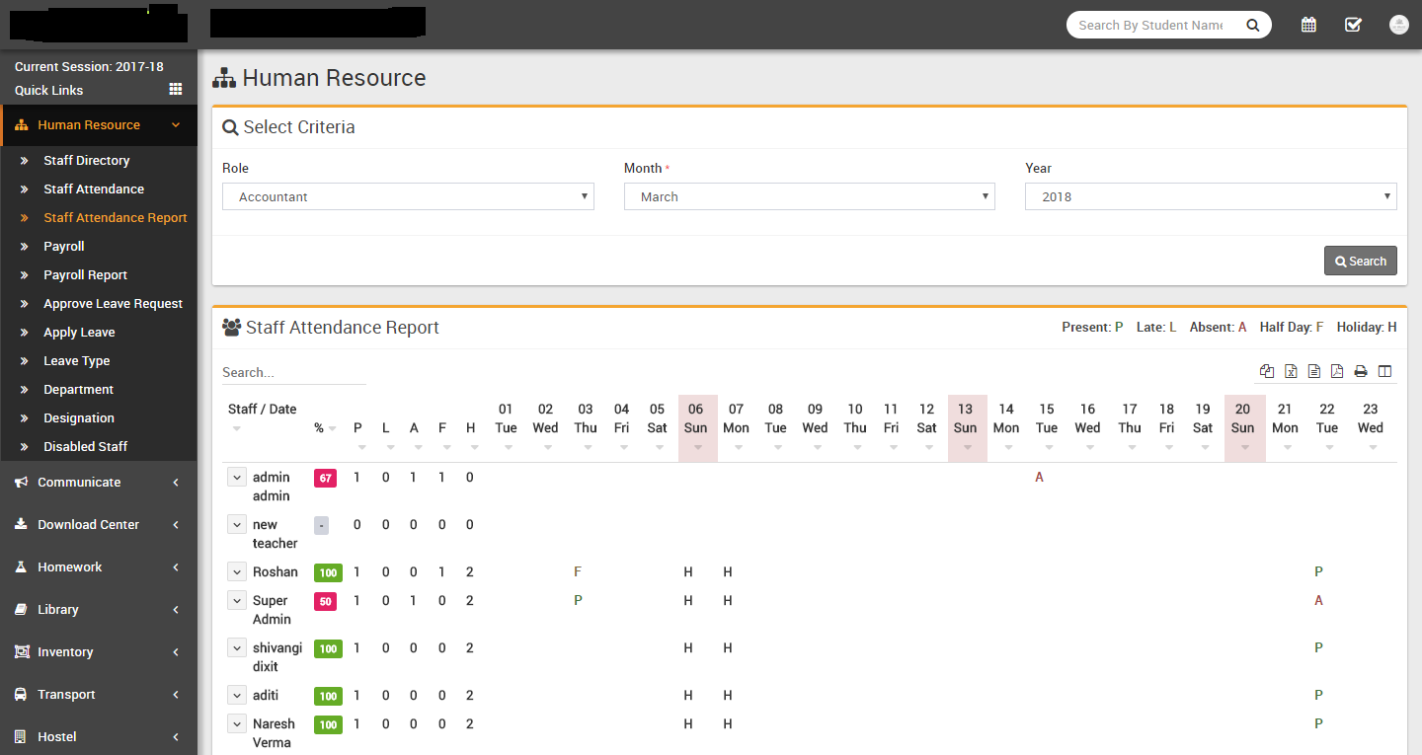Click the user profile avatar

click(x=1398, y=25)
